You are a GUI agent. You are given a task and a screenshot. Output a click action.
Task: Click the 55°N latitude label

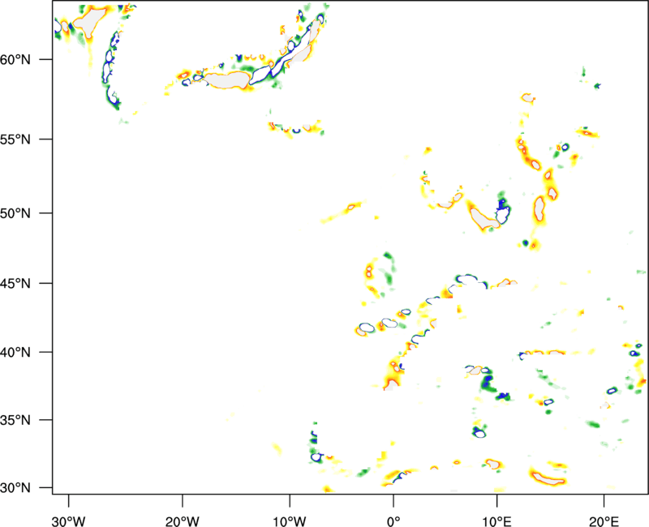point(15,139)
